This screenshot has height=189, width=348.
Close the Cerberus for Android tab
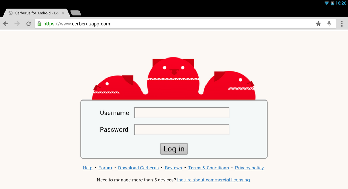[63, 13]
